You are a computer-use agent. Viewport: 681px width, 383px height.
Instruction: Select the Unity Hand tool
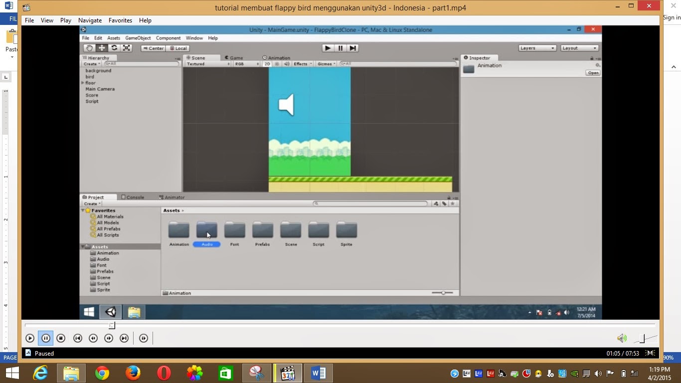click(x=89, y=48)
